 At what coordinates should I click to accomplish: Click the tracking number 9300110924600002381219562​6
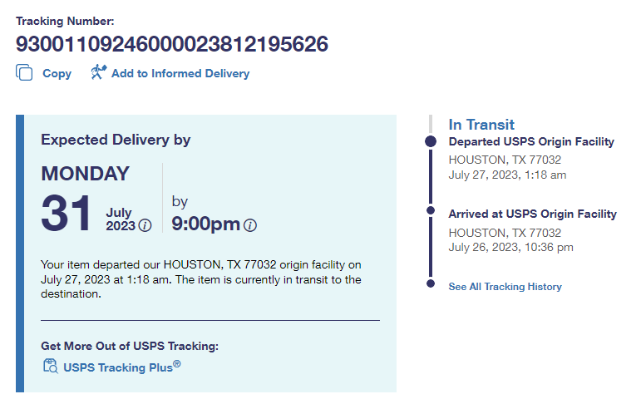(x=172, y=44)
